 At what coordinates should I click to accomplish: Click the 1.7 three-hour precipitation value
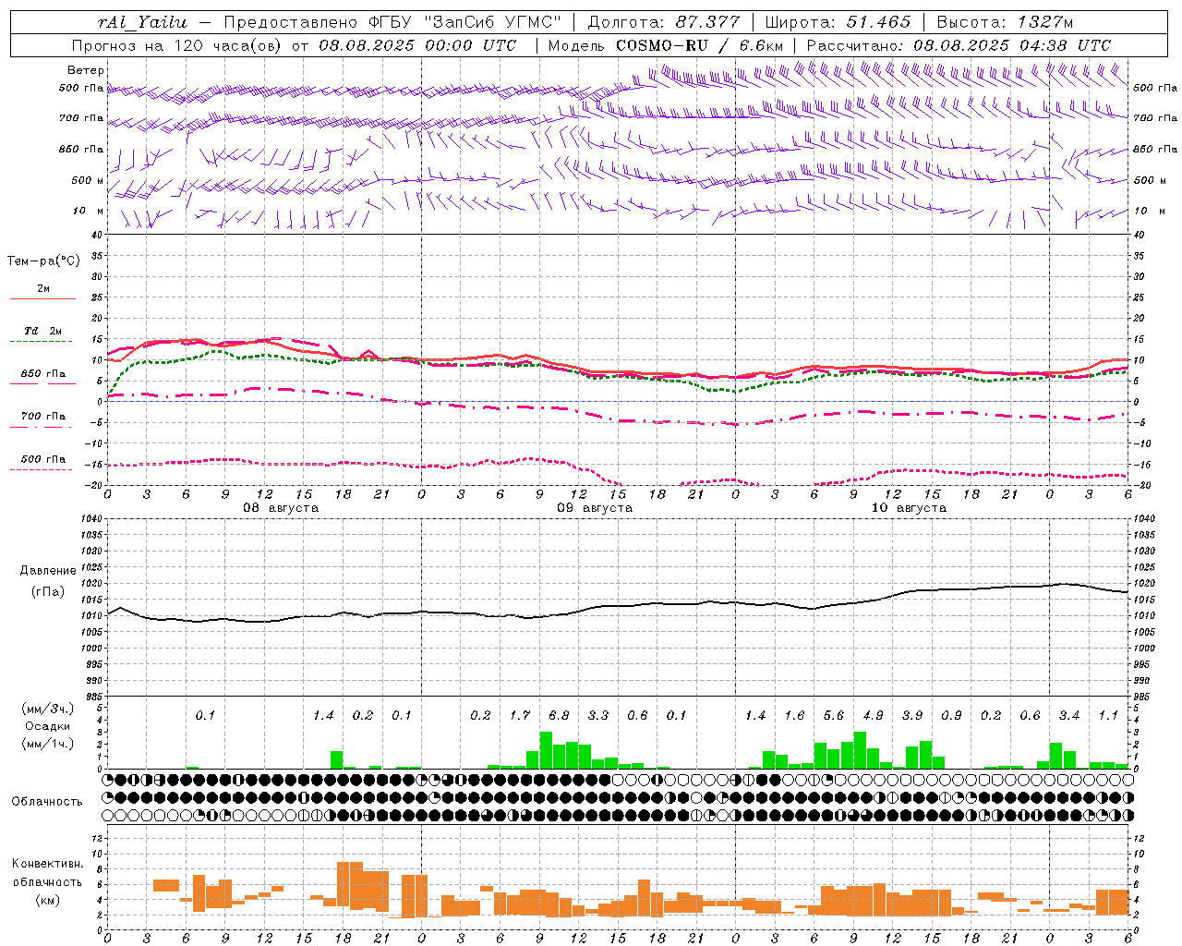coord(520,715)
